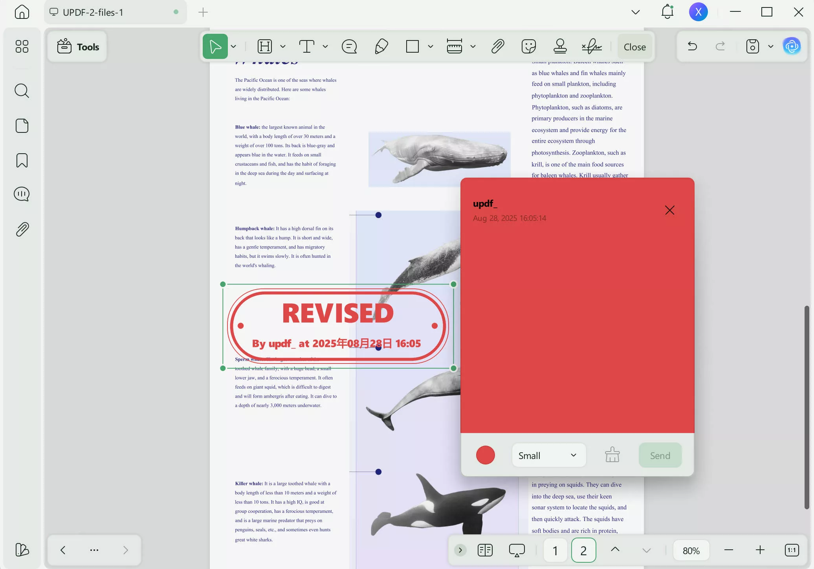Select the Measure ruler tool
This screenshot has height=569, width=814.
point(455,46)
